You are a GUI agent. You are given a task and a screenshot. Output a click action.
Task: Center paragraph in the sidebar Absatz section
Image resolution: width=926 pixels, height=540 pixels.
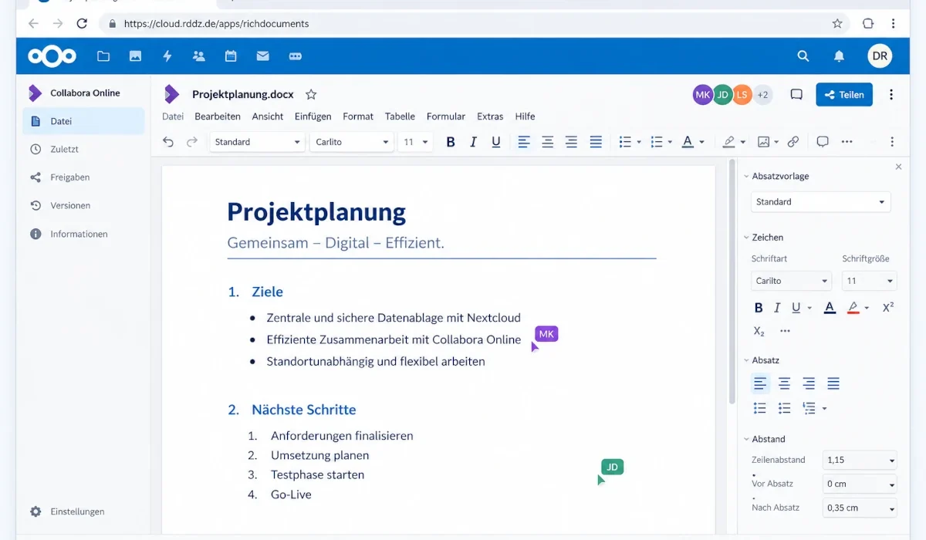pos(785,383)
